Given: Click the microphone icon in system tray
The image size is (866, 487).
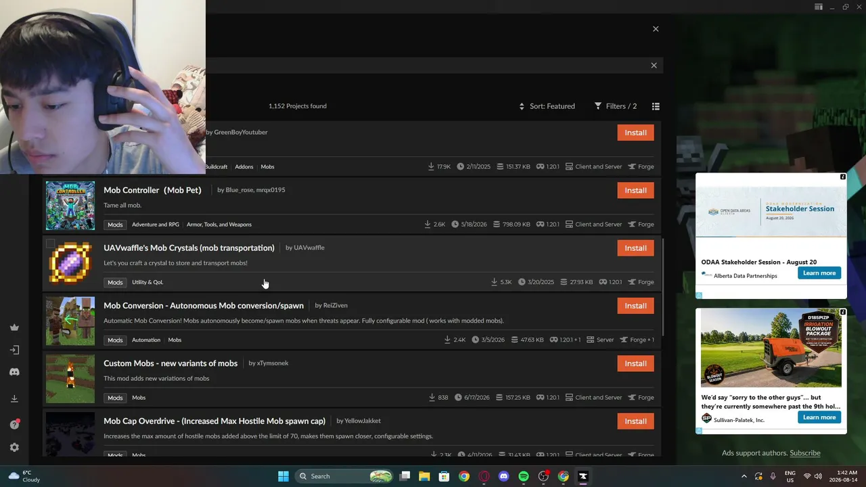Looking at the screenshot, I should (773, 476).
